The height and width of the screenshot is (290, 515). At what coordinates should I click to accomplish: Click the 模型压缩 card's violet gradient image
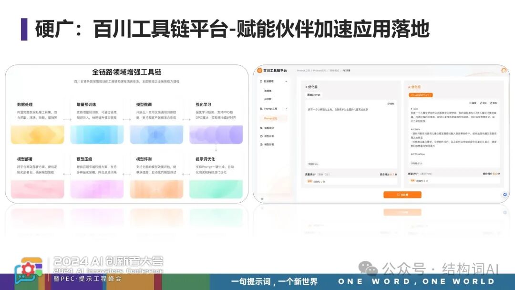pos(97,189)
